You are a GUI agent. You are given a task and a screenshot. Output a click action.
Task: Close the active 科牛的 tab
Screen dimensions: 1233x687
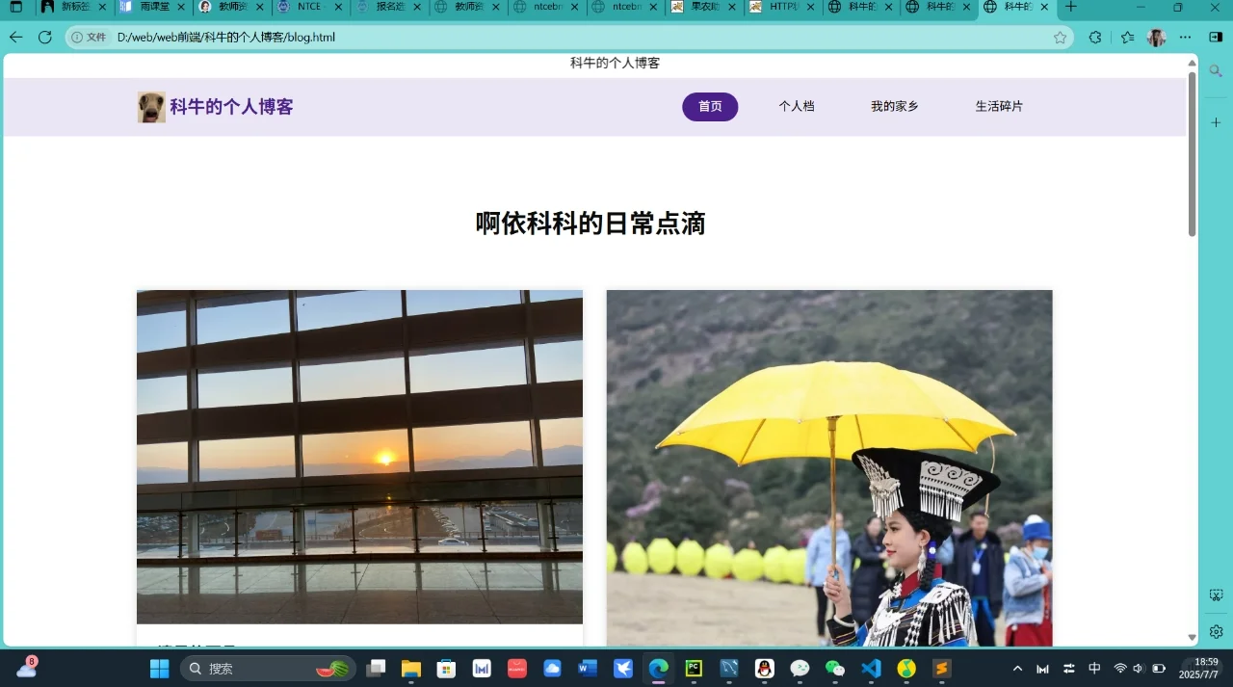[1044, 7]
